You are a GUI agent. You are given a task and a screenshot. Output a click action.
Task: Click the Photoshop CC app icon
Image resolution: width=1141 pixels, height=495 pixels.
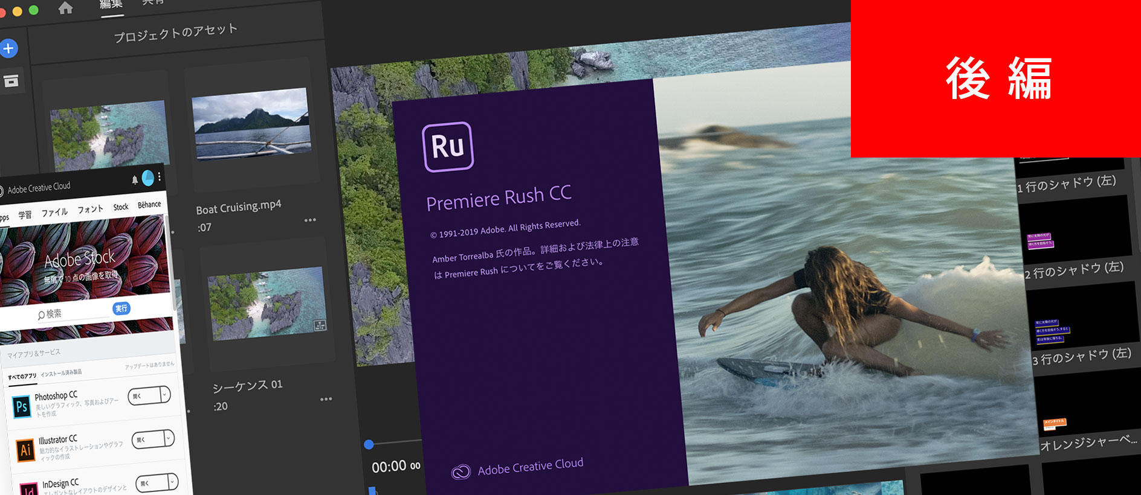click(21, 407)
